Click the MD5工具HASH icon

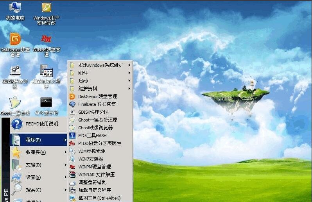72,136
